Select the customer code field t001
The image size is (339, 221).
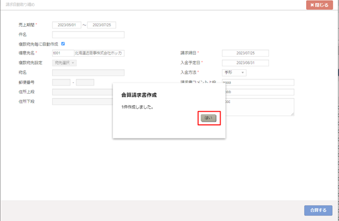coord(63,53)
